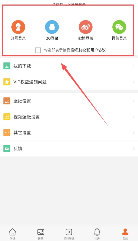Open the 铃声 ringtone bell tab
138x241 pixels.
pyautogui.click(x=97, y=234)
